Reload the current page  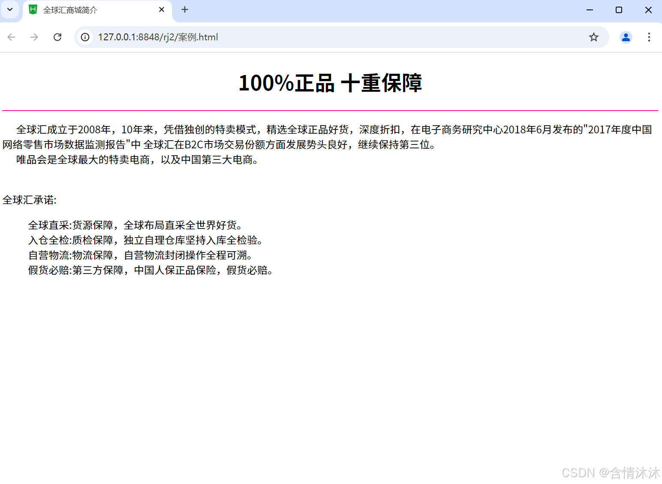click(x=57, y=37)
